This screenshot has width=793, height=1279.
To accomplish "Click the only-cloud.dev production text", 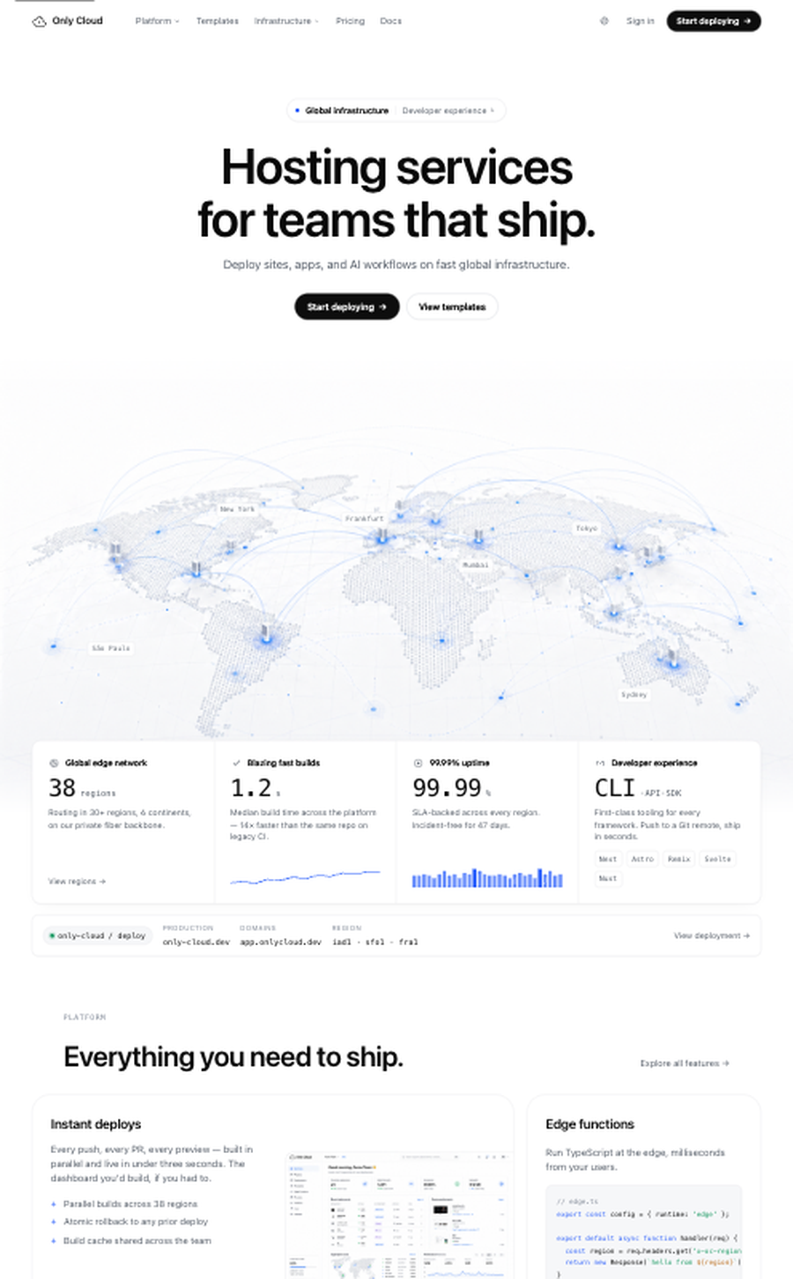I will [196, 942].
